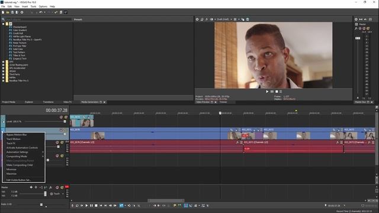Viewport: 379px width, 213px height.
Task: Switch to the Project Media tab
Action: [8, 102]
